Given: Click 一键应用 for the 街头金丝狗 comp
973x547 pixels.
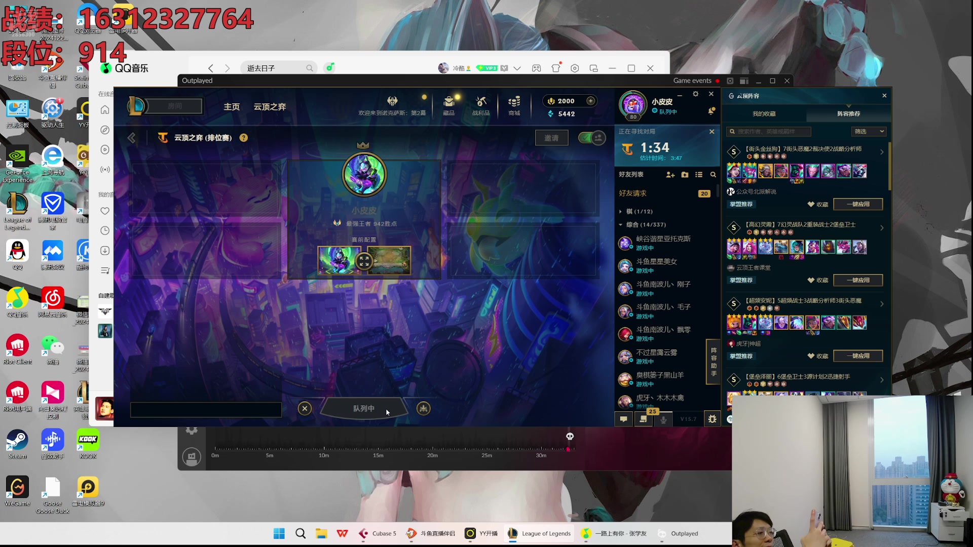Looking at the screenshot, I should (x=858, y=204).
